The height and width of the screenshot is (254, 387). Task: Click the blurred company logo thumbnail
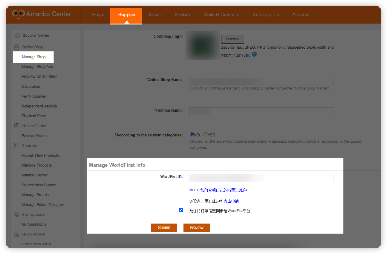coord(202,45)
